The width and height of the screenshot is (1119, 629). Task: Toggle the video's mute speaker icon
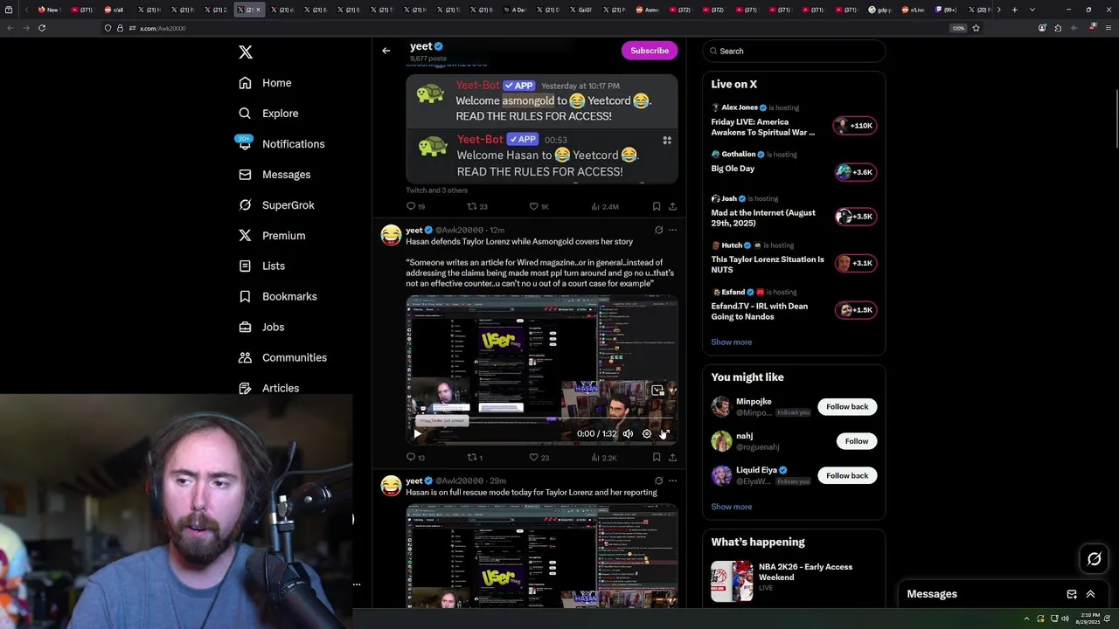(x=628, y=433)
